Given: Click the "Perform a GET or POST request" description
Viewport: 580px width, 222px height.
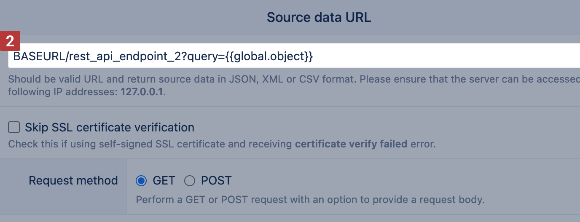Looking at the screenshot, I should [310, 199].
